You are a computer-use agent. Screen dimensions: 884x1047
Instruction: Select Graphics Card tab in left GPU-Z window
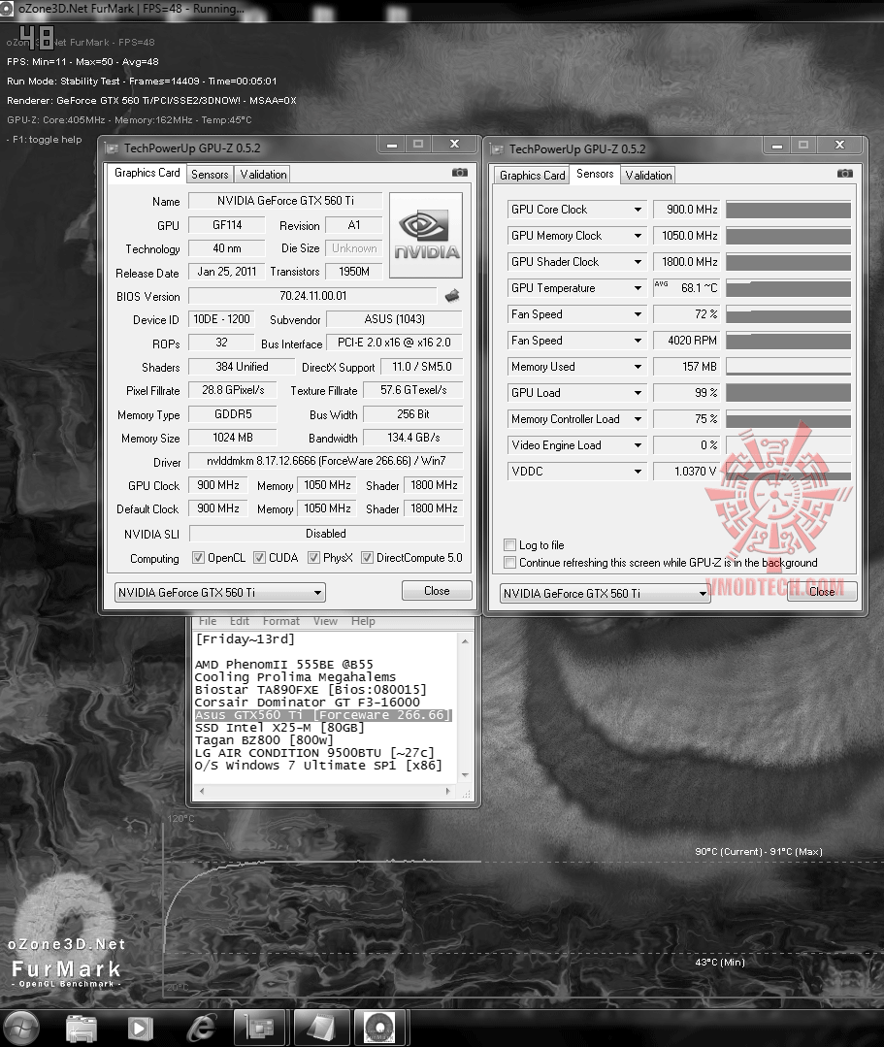[x=147, y=173]
